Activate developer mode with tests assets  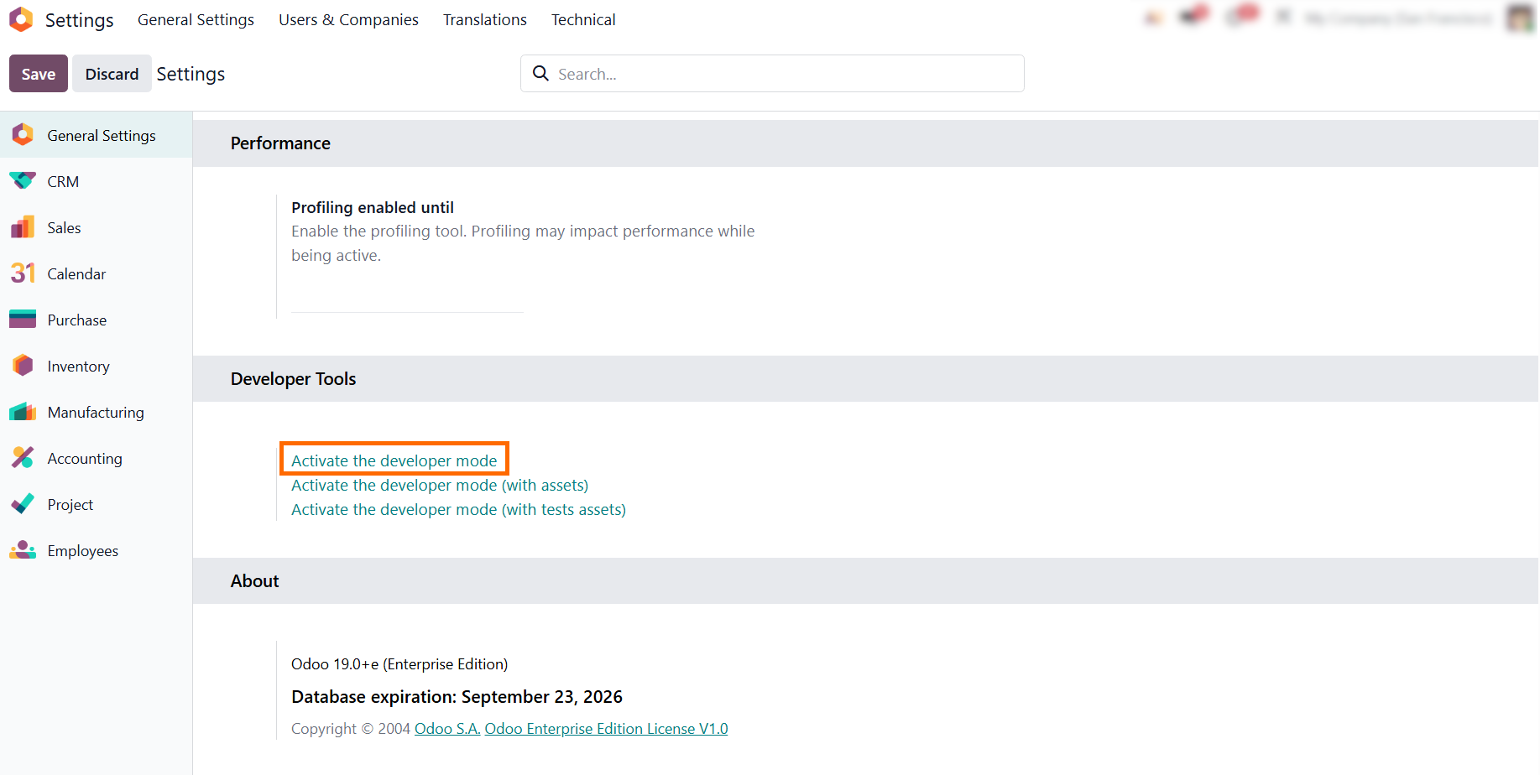pyautogui.click(x=458, y=509)
